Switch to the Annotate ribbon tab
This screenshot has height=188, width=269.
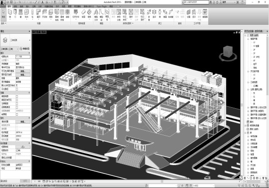(34, 6)
